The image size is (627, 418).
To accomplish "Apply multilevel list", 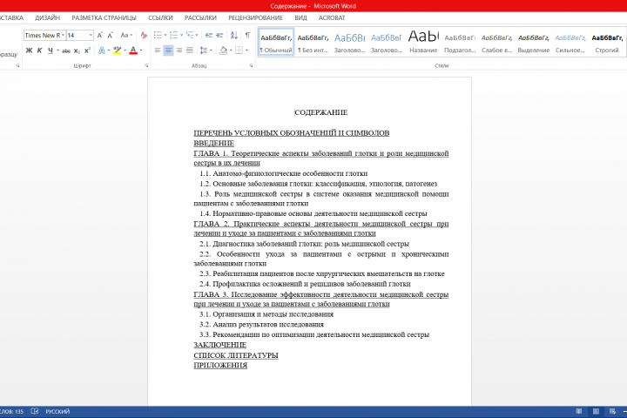I will 190,35.
